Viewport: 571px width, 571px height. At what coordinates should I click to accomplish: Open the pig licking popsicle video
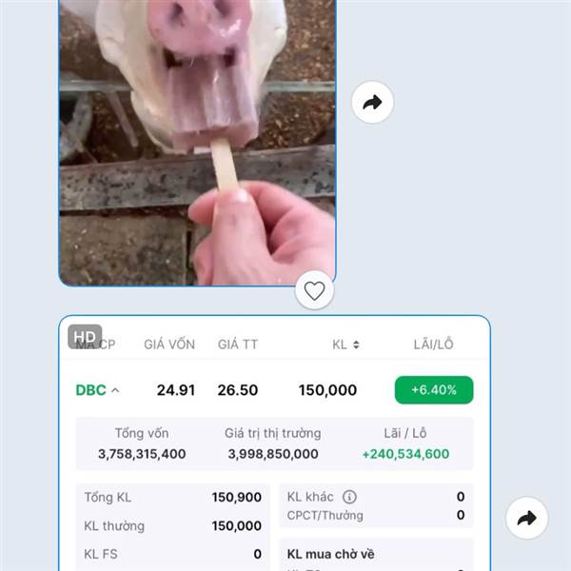tap(197, 143)
